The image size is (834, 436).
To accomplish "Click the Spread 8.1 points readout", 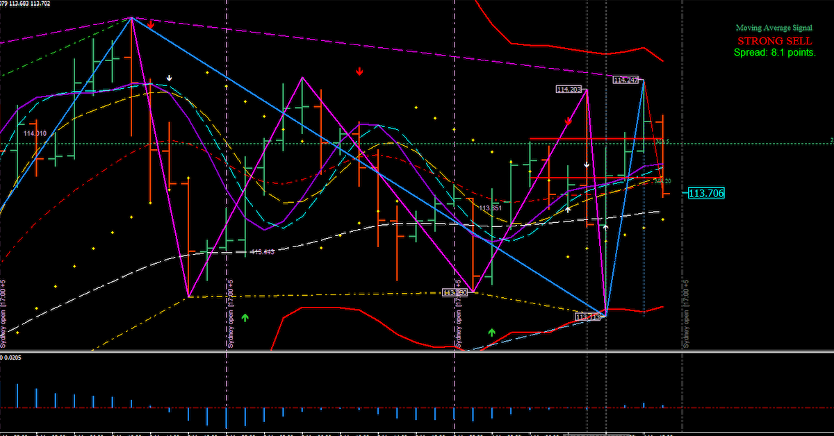I will [x=774, y=52].
